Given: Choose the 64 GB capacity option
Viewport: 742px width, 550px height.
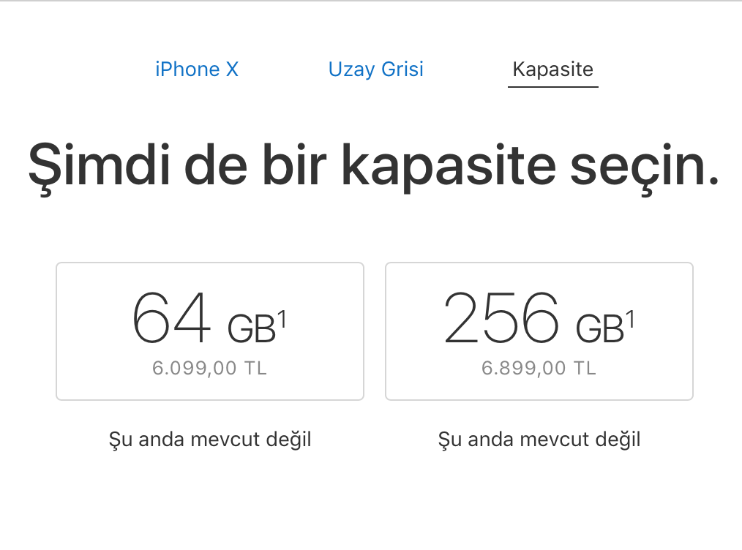Looking at the screenshot, I should coord(209,331).
